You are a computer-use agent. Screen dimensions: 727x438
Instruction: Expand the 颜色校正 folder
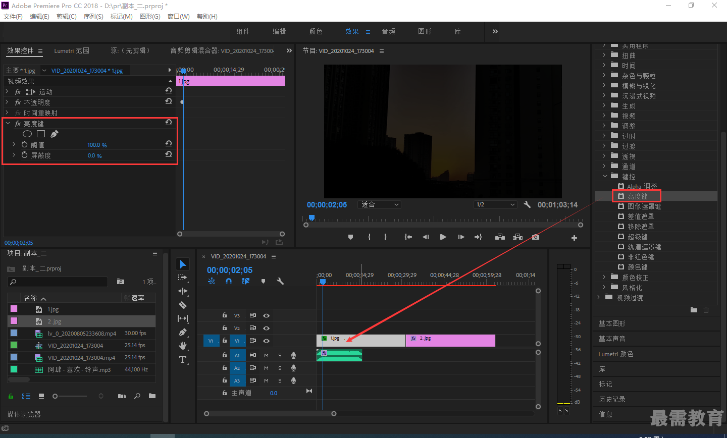click(x=604, y=277)
